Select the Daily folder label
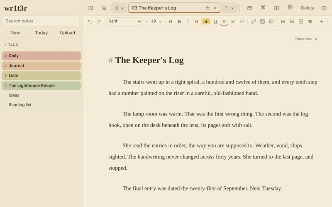The height and width of the screenshot is (207, 332). click(14, 55)
